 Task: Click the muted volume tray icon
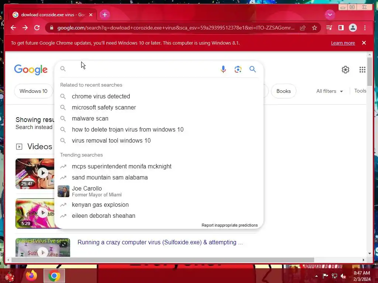tap(343, 276)
